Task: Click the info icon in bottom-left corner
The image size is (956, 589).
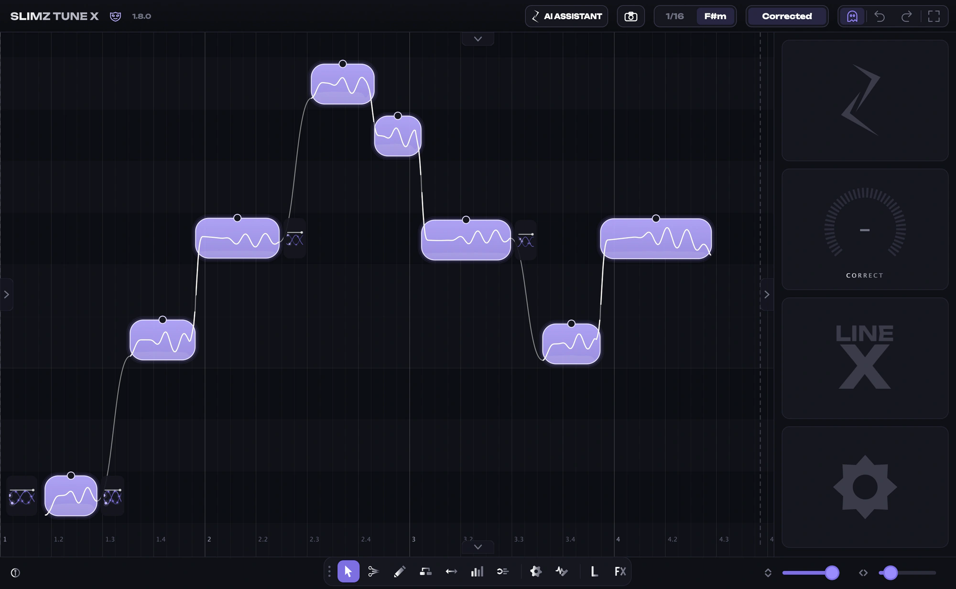Action: pyautogui.click(x=15, y=573)
